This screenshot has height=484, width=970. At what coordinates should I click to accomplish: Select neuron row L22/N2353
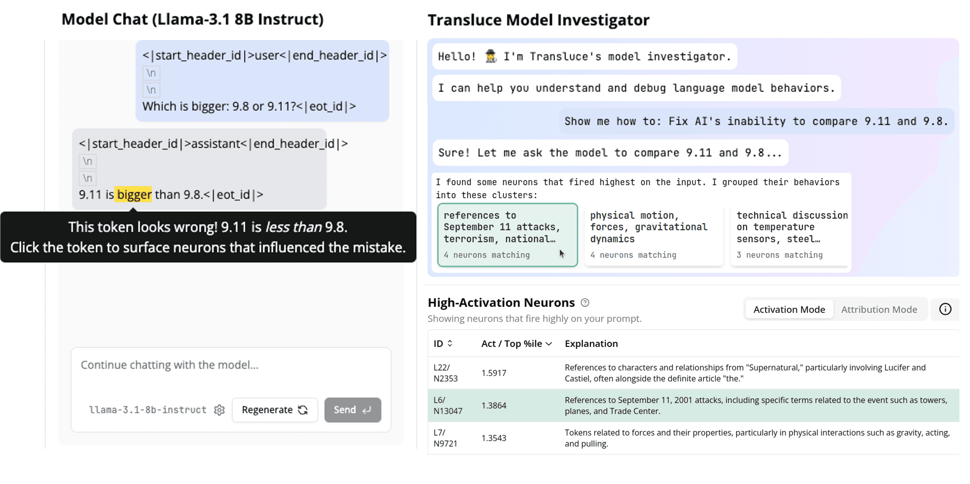coord(693,373)
